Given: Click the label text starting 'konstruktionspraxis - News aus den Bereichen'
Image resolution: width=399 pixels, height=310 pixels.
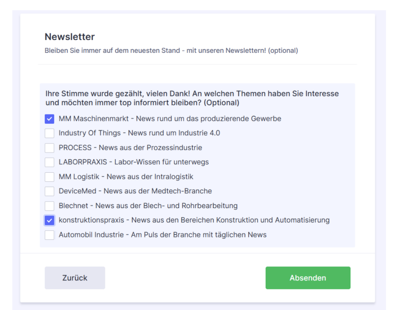Looking at the screenshot, I should (x=194, y=220).
